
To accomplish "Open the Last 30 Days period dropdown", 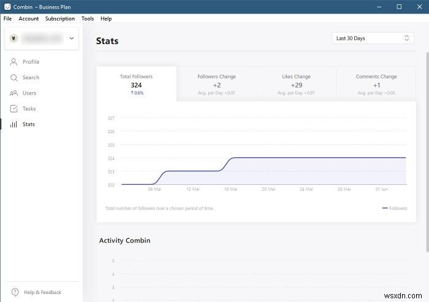I will pos(373,38).
